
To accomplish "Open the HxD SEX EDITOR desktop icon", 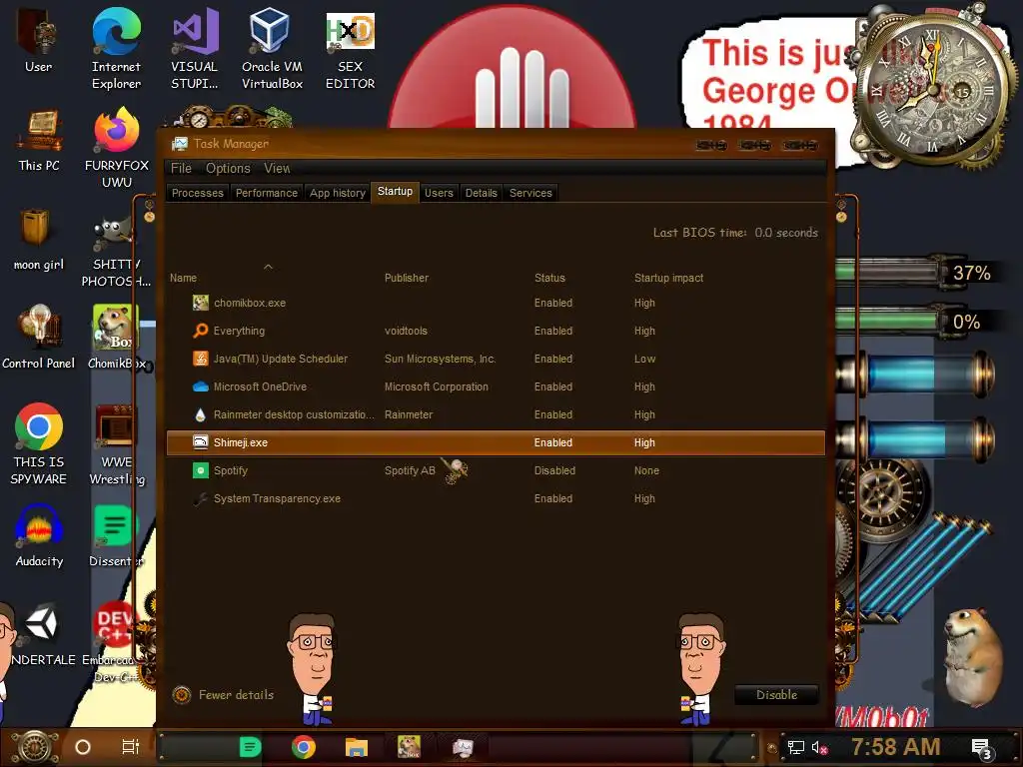I will click(x=351, y=49).
